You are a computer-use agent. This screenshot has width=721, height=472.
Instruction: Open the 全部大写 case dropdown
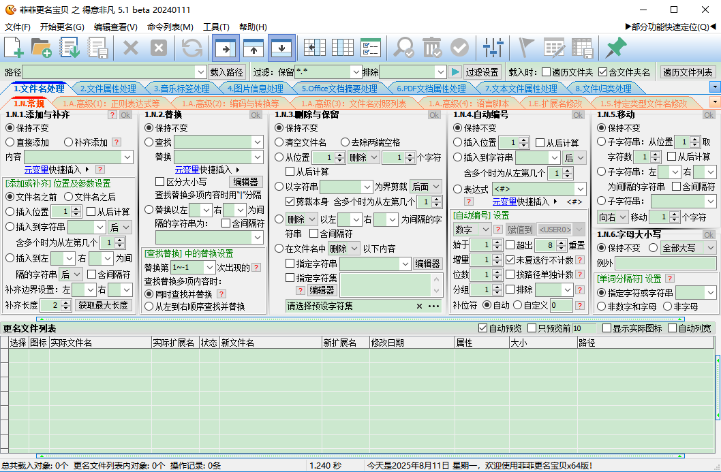[709, 248]
